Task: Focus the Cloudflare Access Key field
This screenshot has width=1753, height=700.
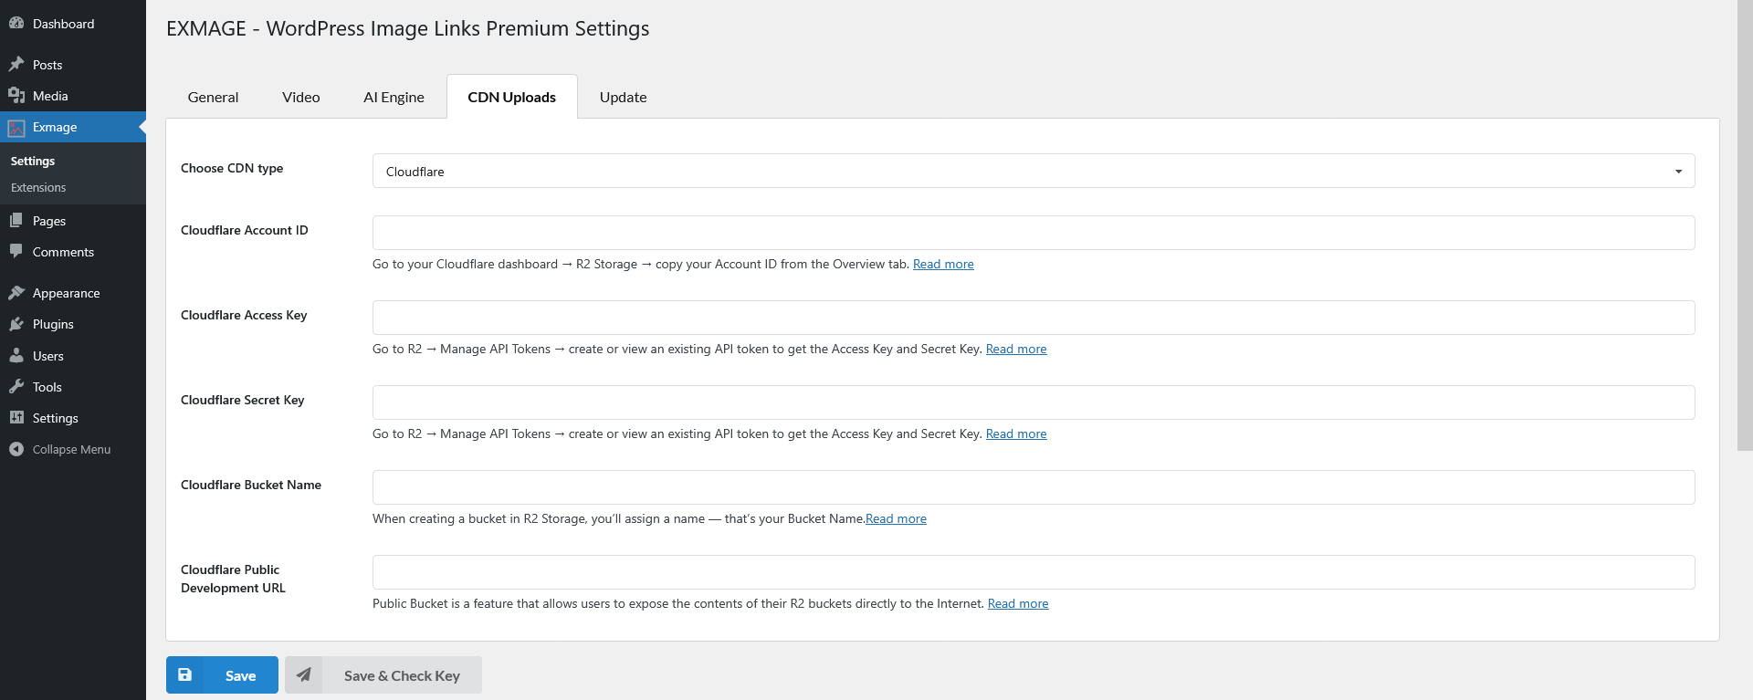Action: point(1034,318)
